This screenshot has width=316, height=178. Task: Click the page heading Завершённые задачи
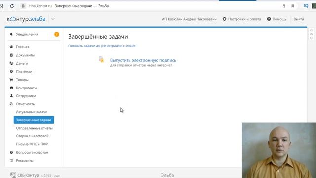point(98,37)
